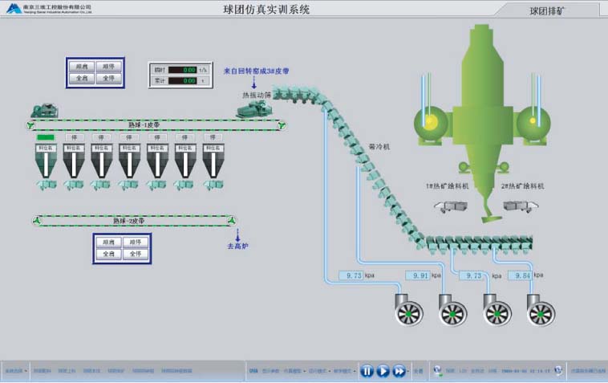Toggle the 停 status on last hopper

pos(212,137)
